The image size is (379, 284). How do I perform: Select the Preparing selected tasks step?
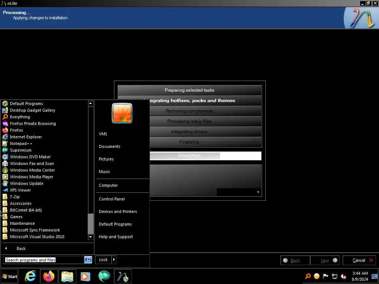[x=189, y=90]
